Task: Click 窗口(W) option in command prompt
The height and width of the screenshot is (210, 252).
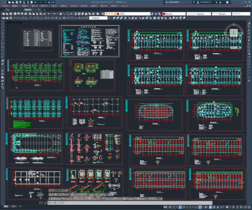Action: point(128,198)
